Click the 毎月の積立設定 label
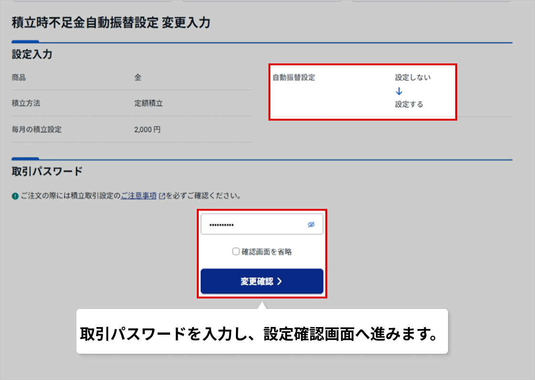The height and width of the screenshot is (380, 535). coord(37,129)
